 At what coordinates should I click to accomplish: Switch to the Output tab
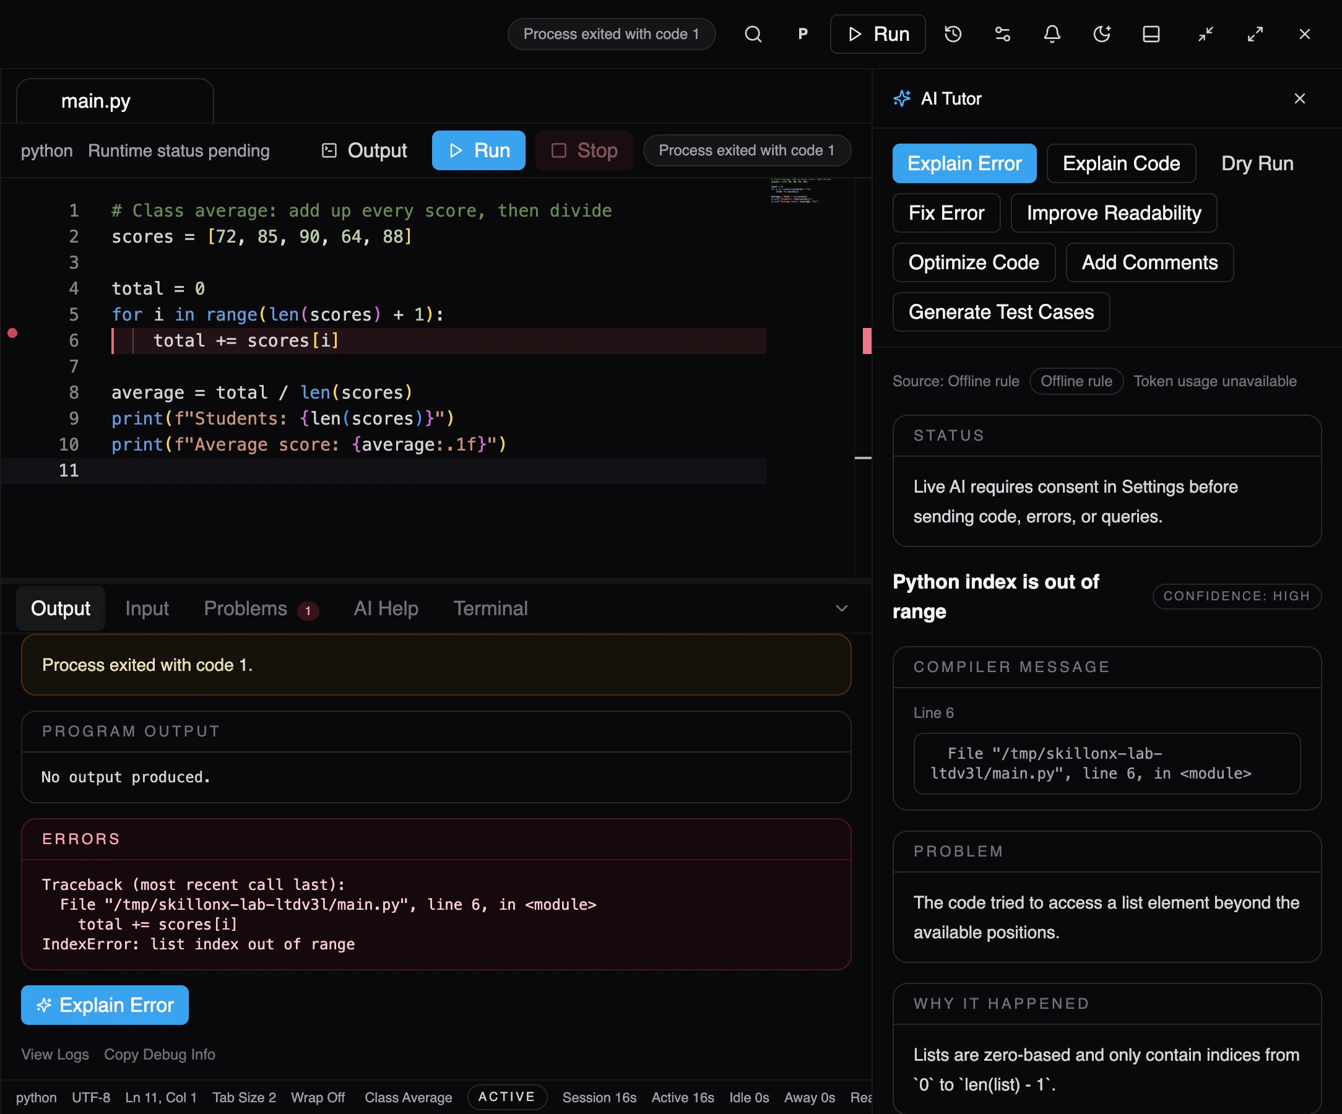60,608
